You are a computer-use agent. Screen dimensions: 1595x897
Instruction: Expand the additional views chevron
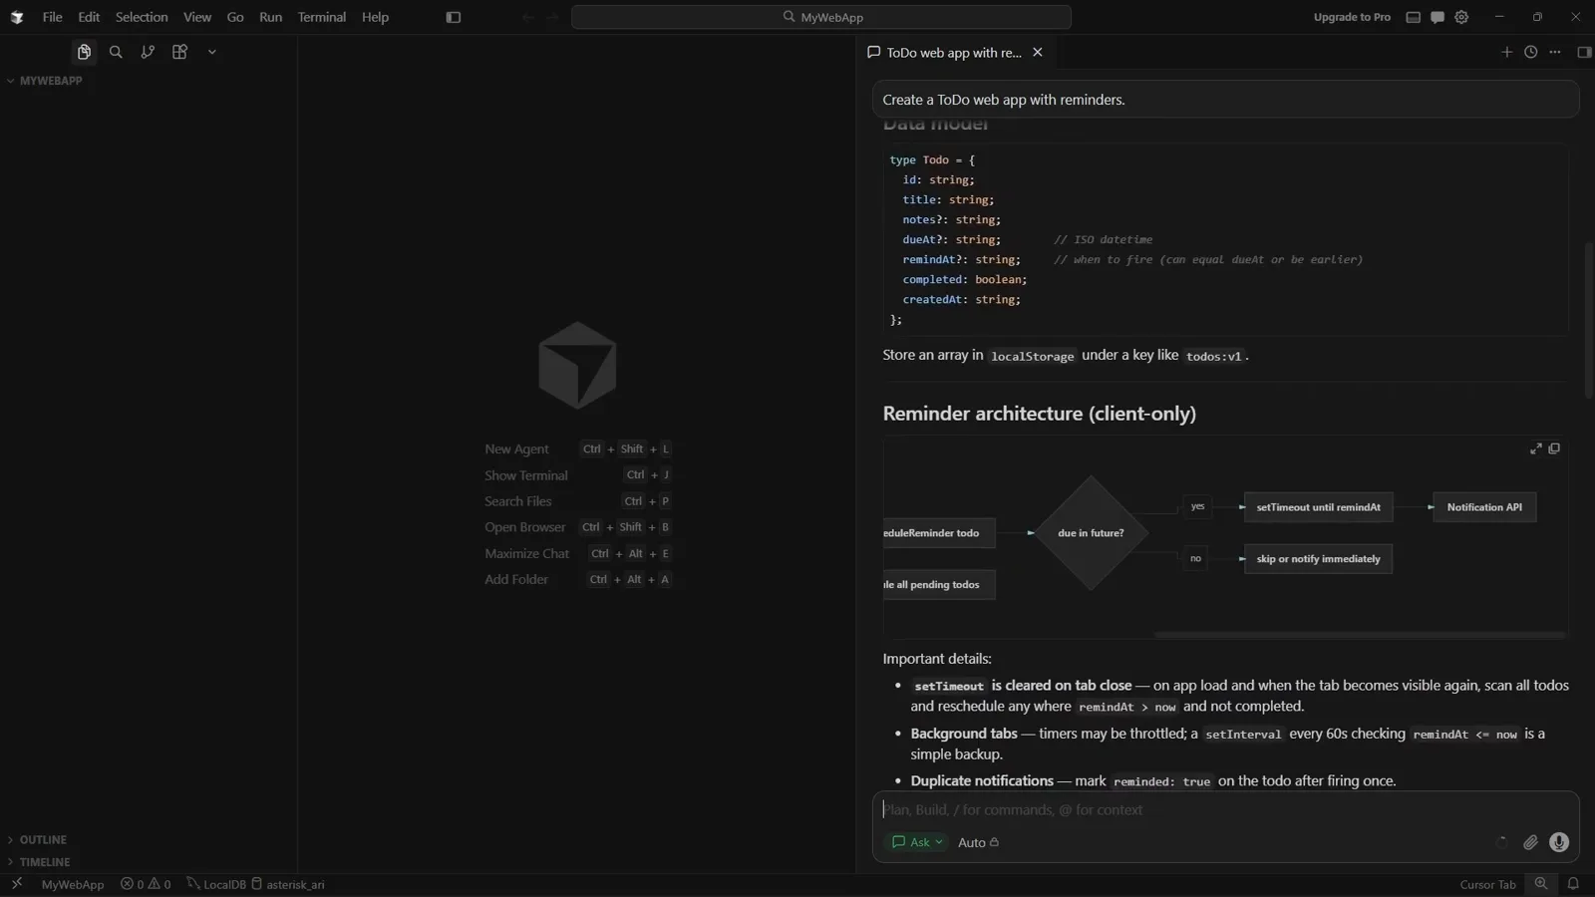(x=211, y=52)
